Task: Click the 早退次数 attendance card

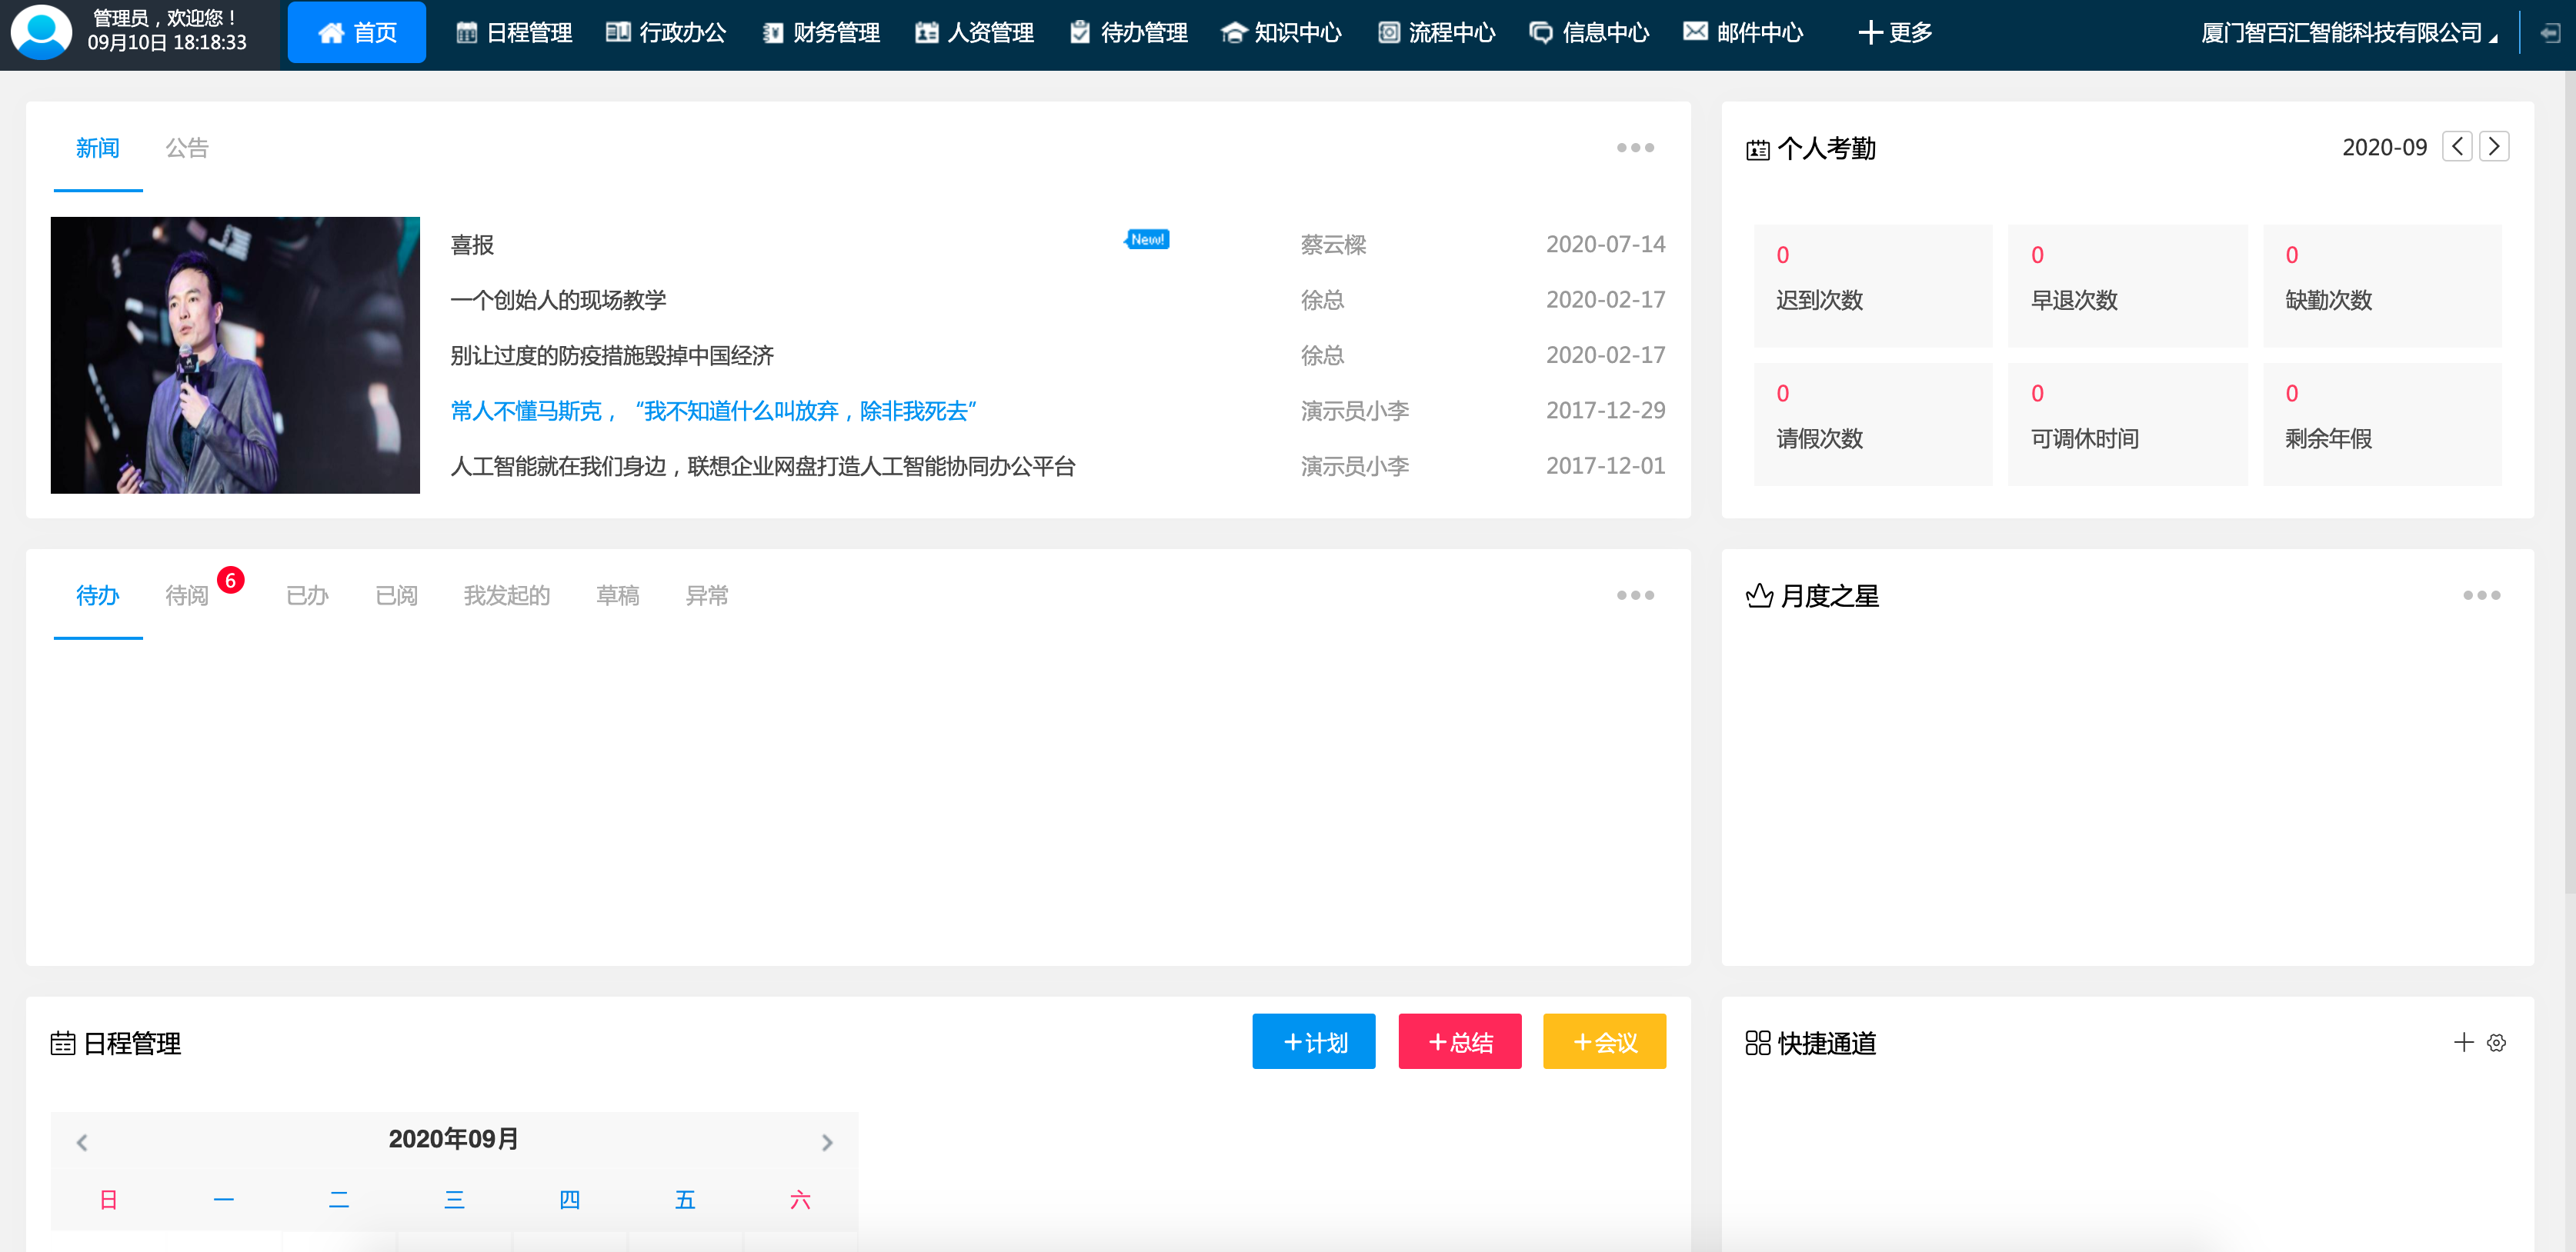Action: pyautogui.click(x=2127, y=286)
